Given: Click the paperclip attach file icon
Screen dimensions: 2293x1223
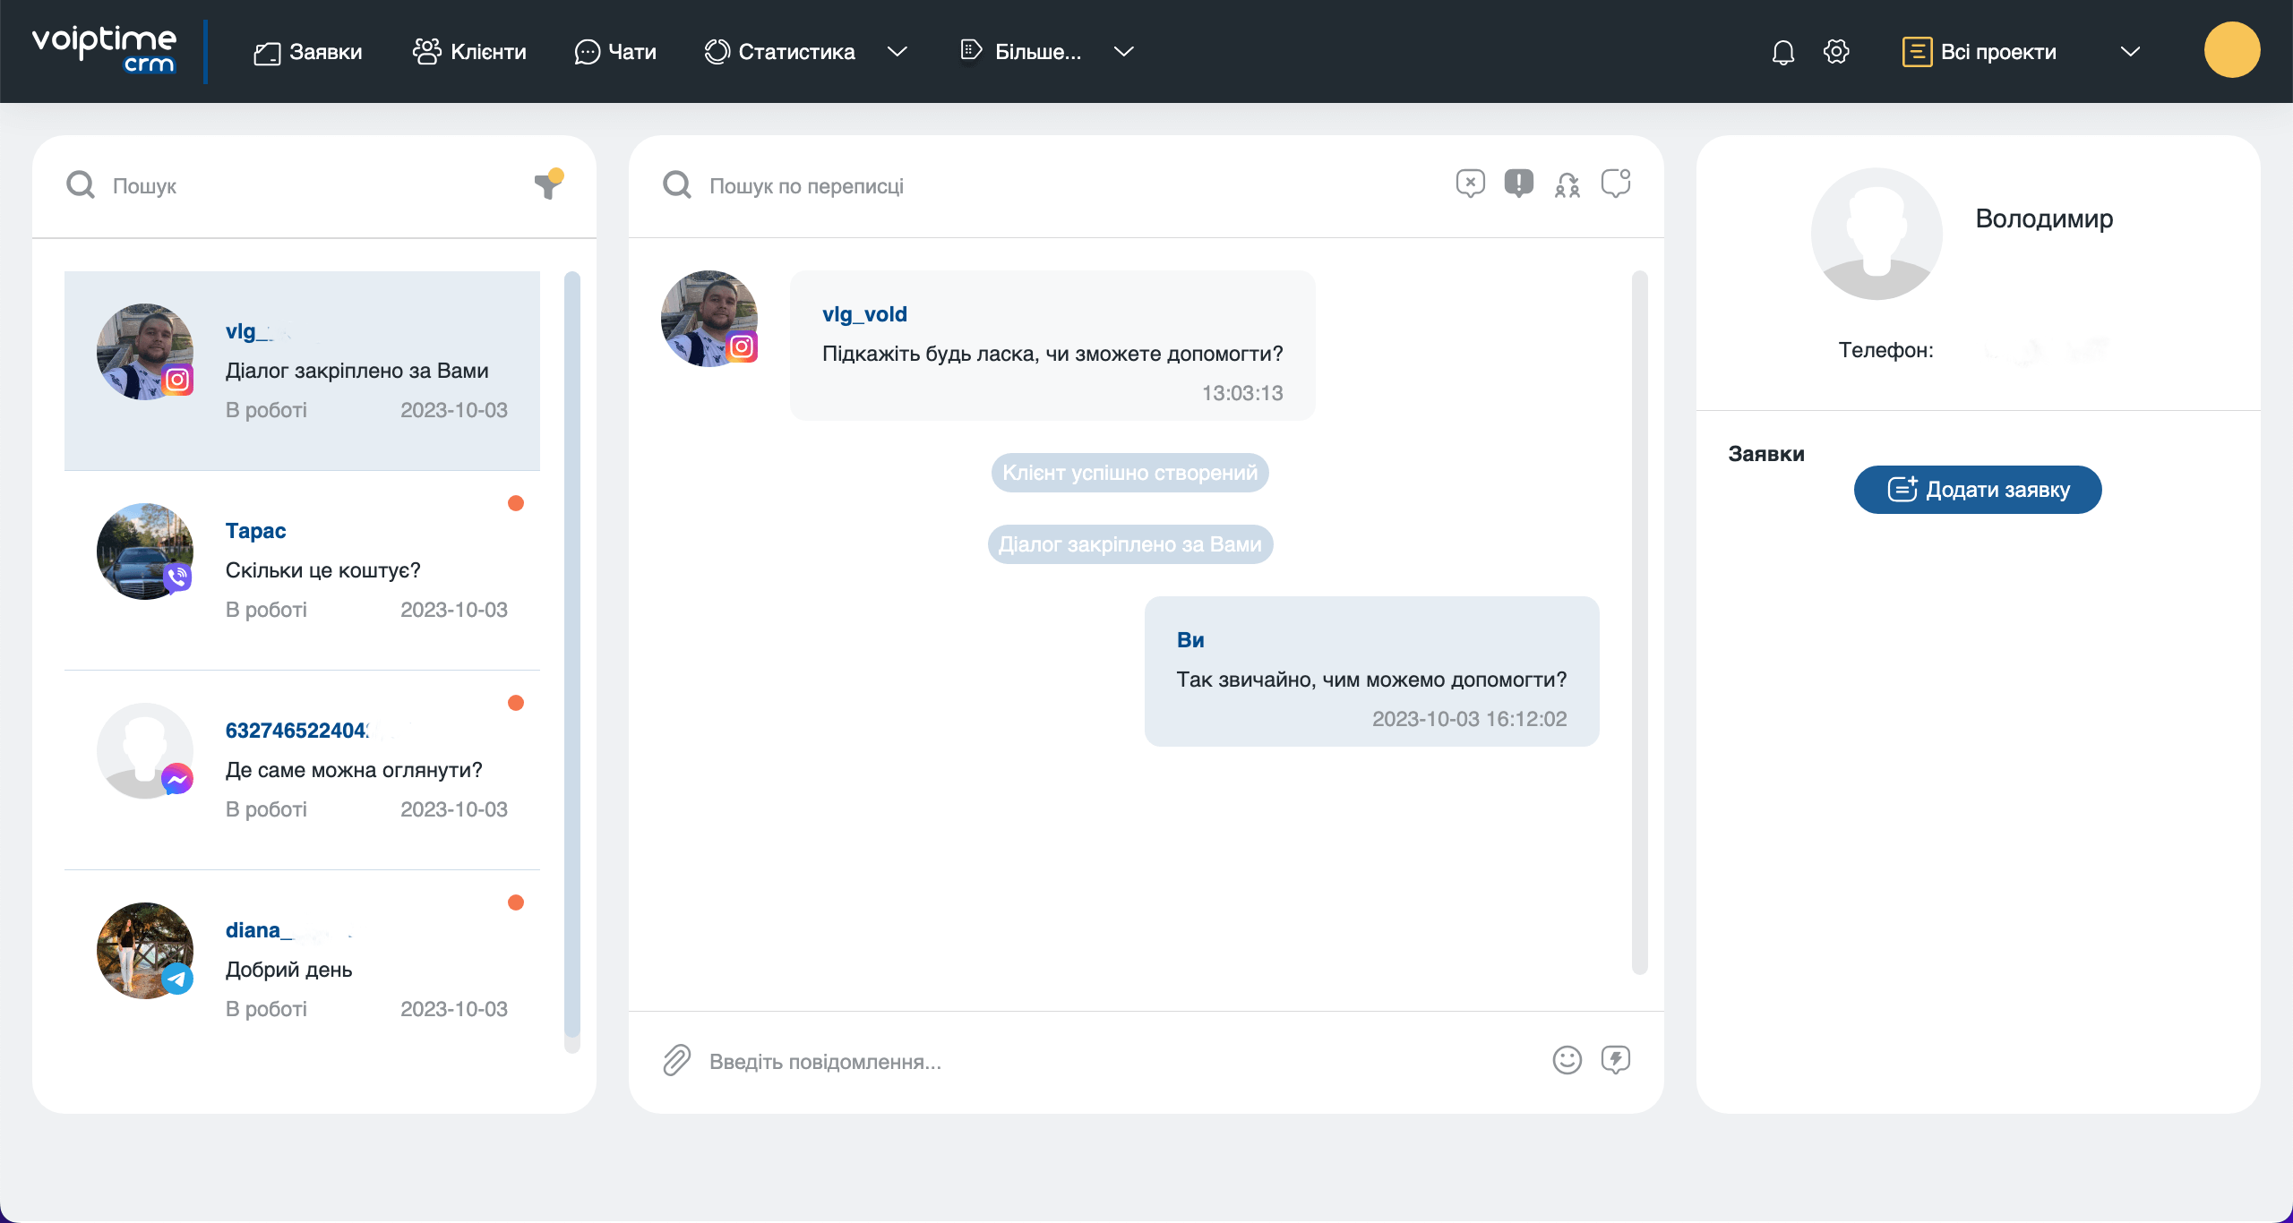Looking at the screenshot, I should click(677, 1060).
